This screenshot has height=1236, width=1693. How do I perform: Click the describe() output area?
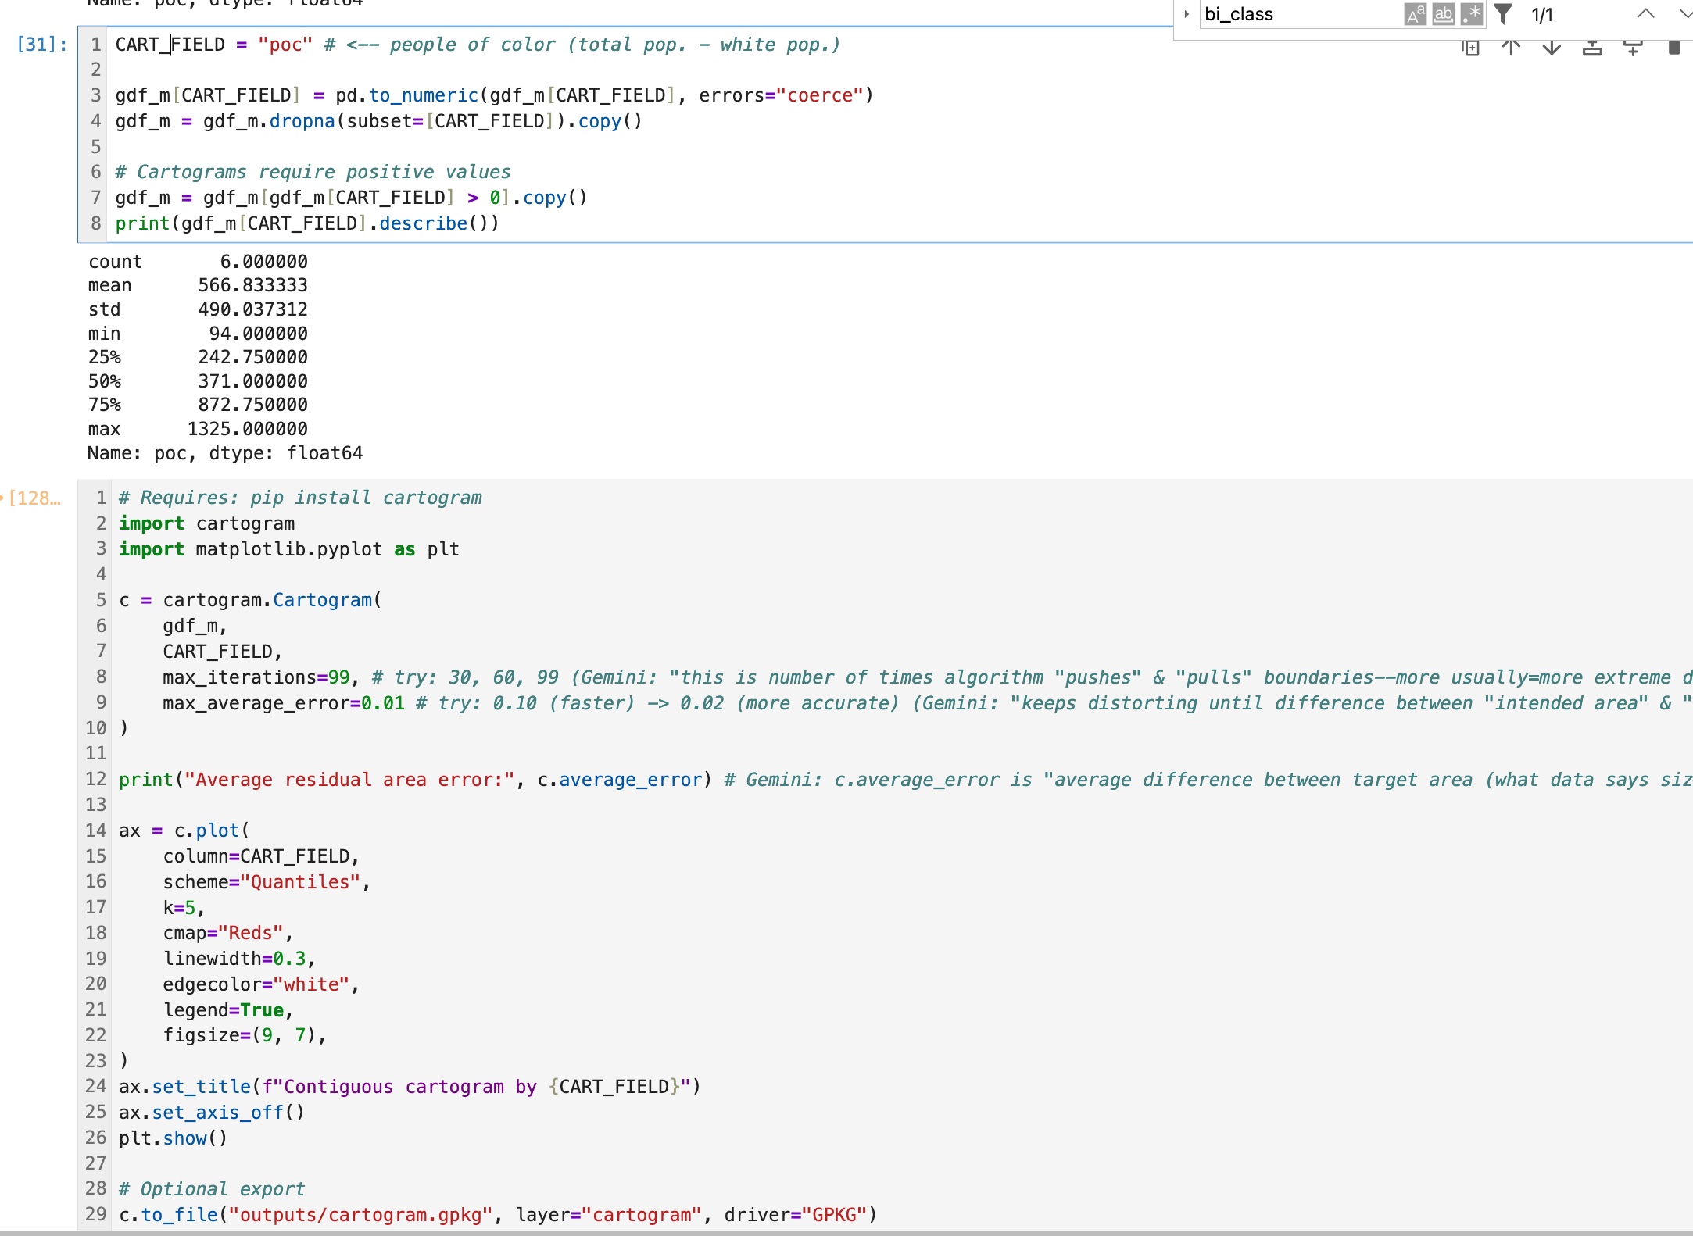(x=234, y=357)
